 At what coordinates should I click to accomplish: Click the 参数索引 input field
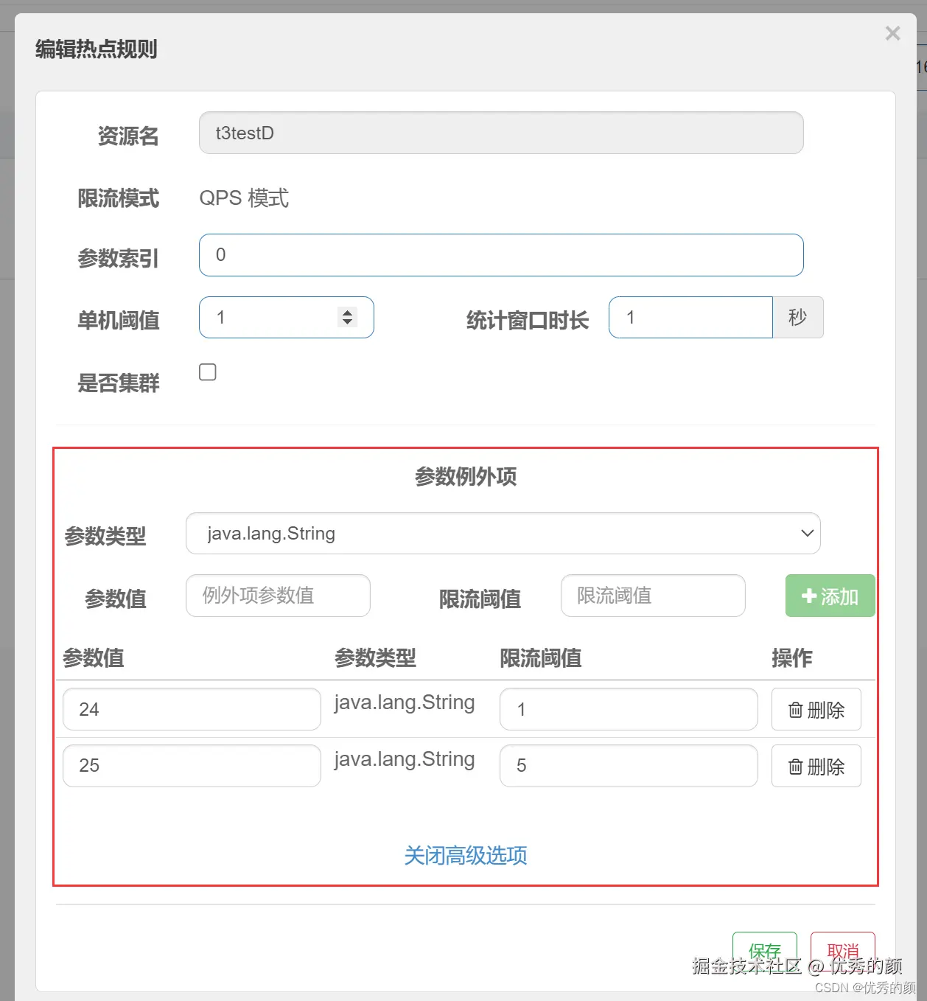click(x=501, y=255)
